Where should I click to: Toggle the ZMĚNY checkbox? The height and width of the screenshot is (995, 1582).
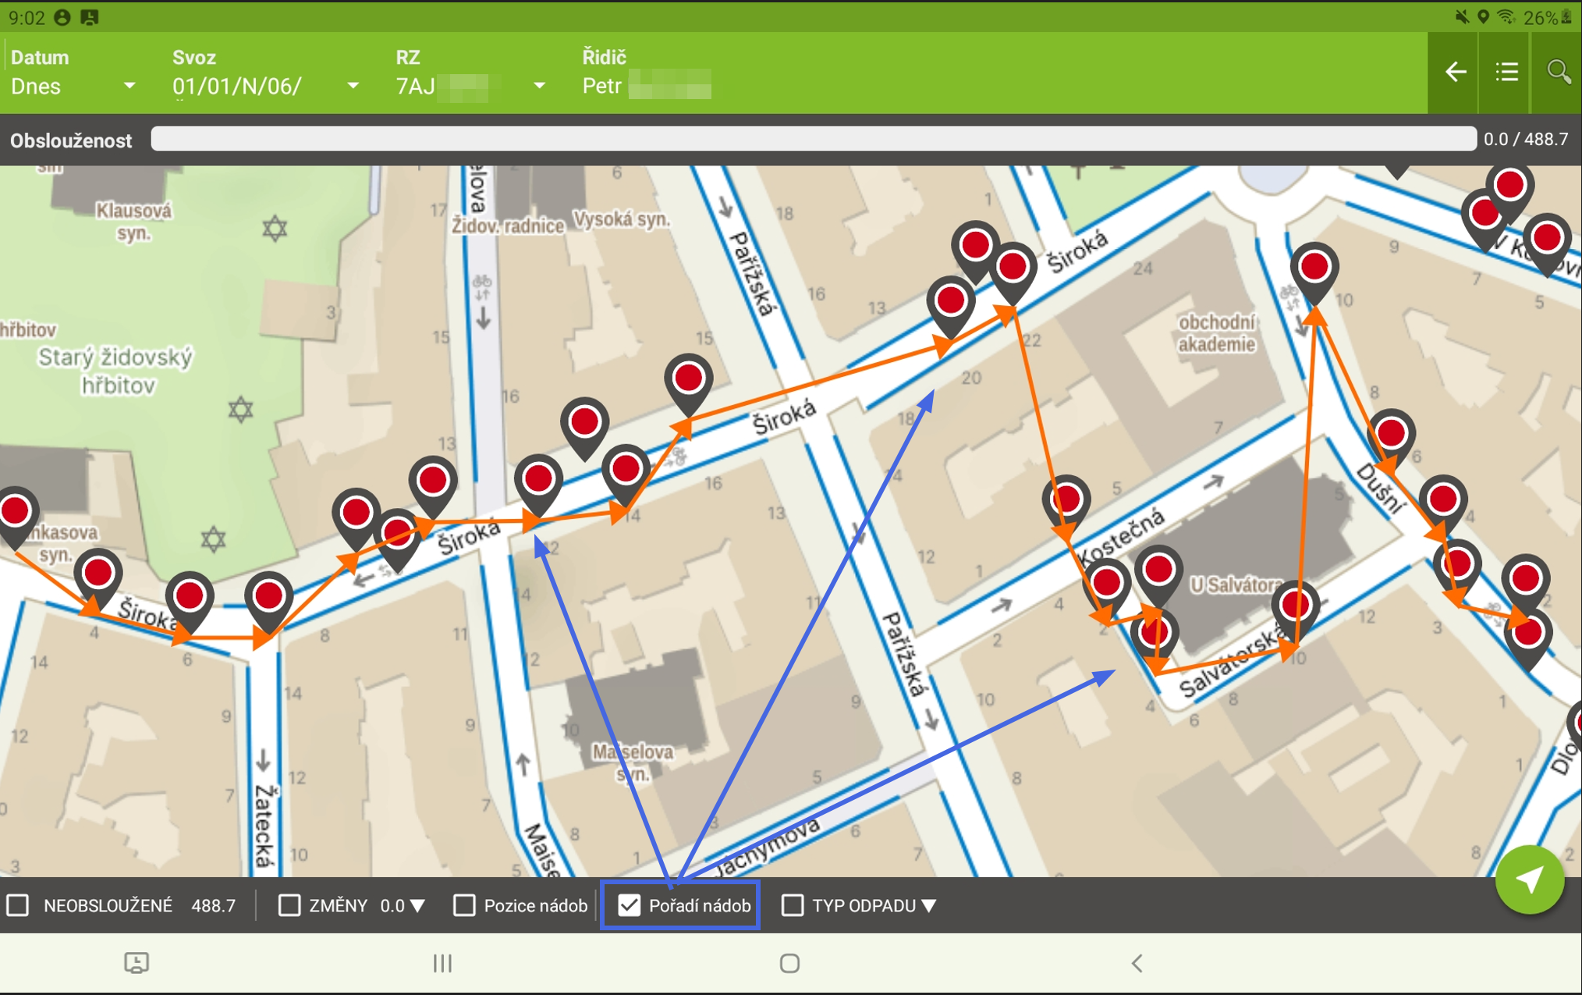point(289,905)
